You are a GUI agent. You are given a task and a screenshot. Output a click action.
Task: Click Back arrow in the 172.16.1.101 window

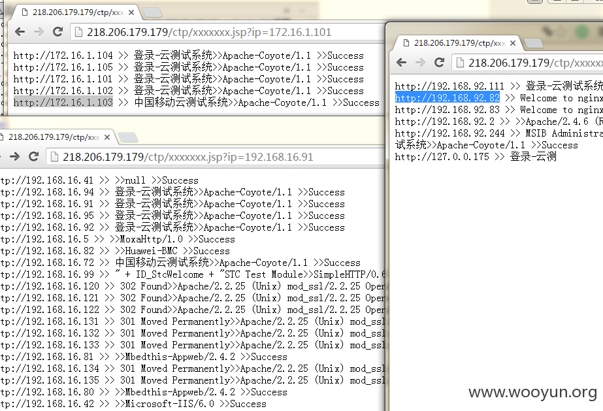20,32
